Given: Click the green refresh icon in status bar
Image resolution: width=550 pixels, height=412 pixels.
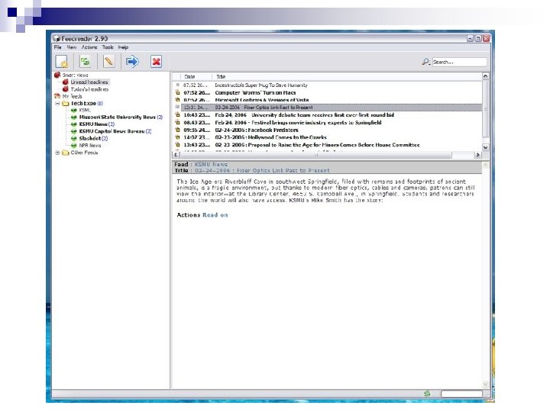Looking at the screenshot, I should pos(427,393).
